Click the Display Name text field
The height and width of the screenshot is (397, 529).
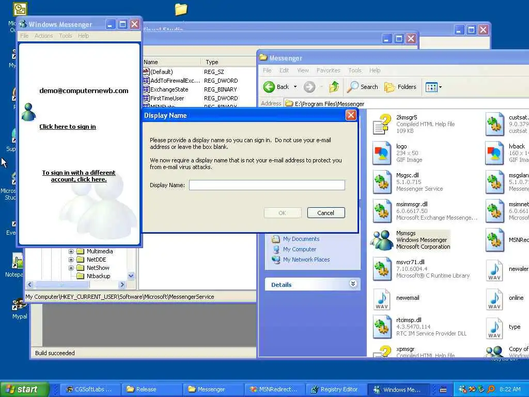pos(267,185)
